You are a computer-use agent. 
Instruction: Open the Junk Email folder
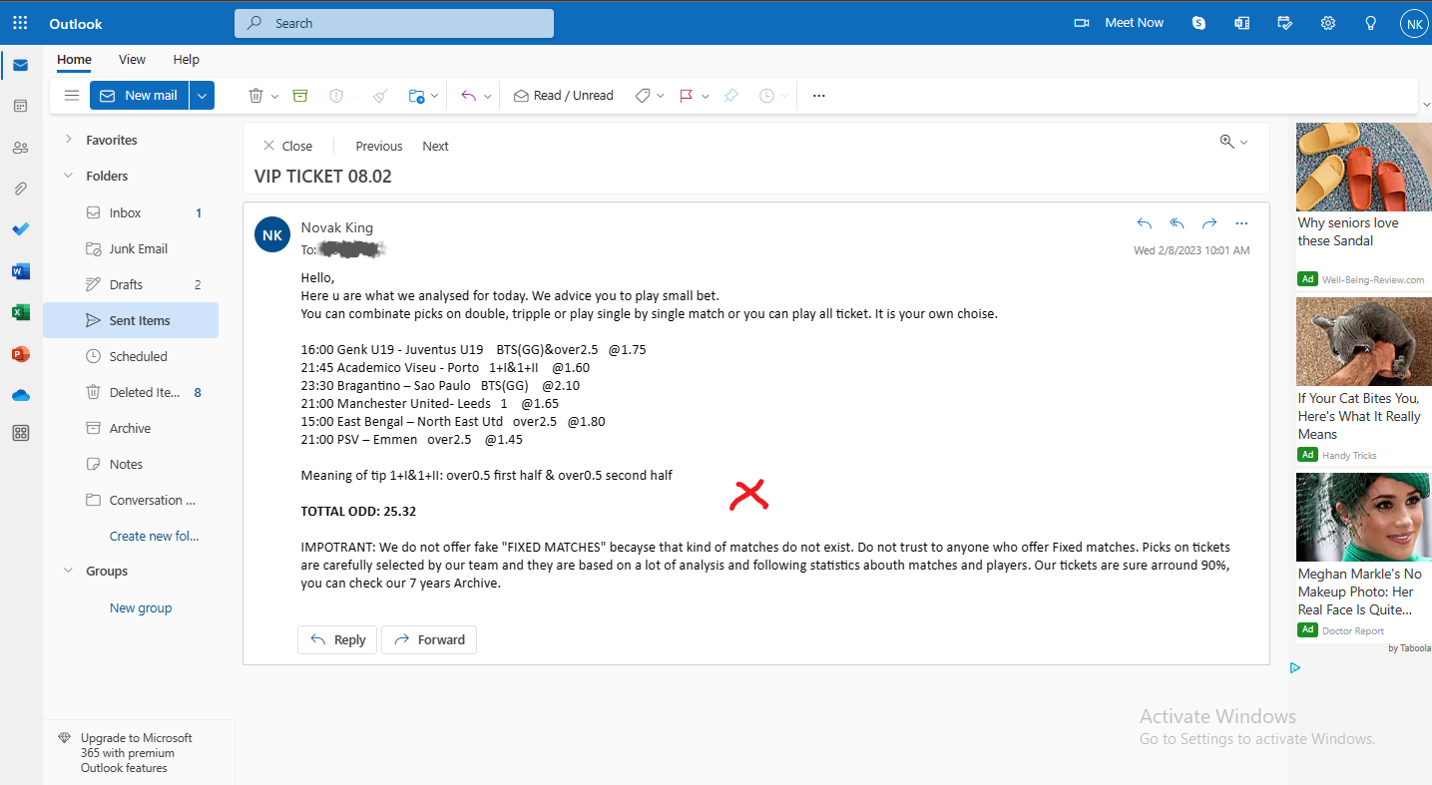click(x=131, y=248)
